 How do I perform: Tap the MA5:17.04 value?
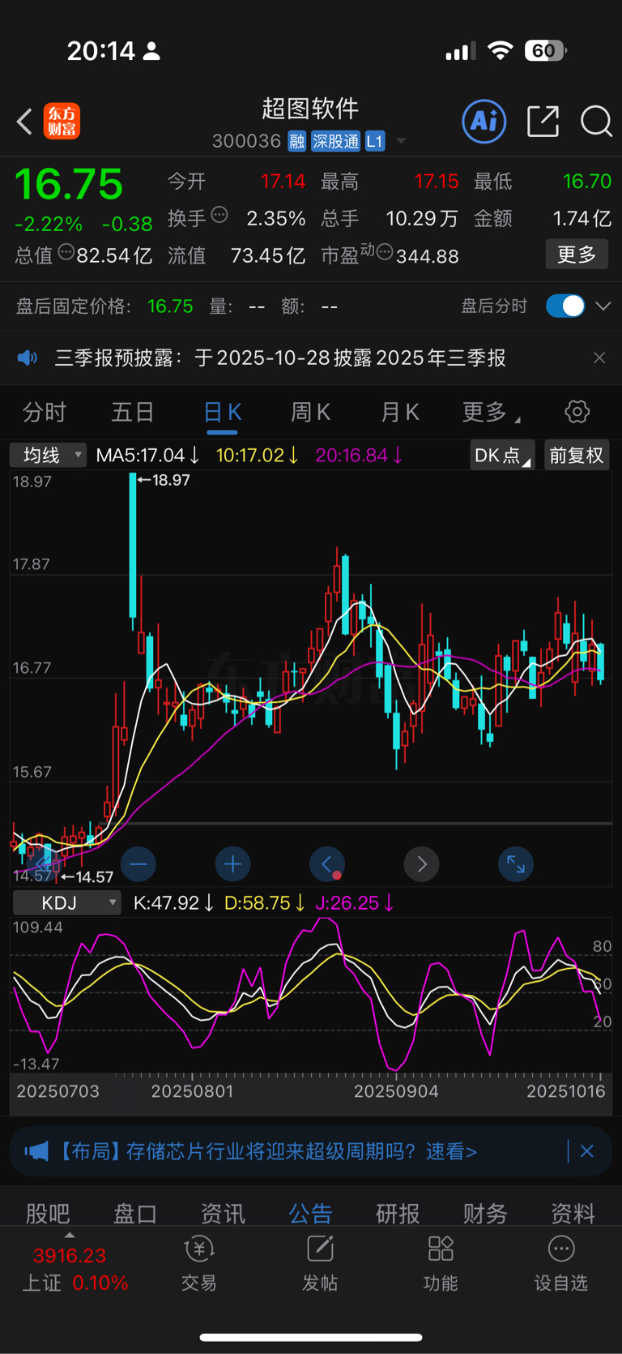click(148, 455)
